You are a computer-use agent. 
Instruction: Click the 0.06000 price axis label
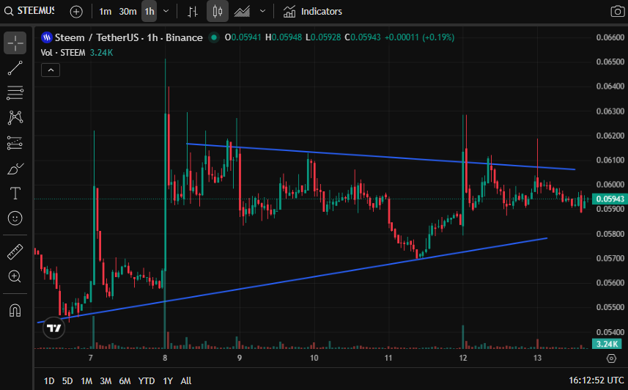[x=610, y=185]
